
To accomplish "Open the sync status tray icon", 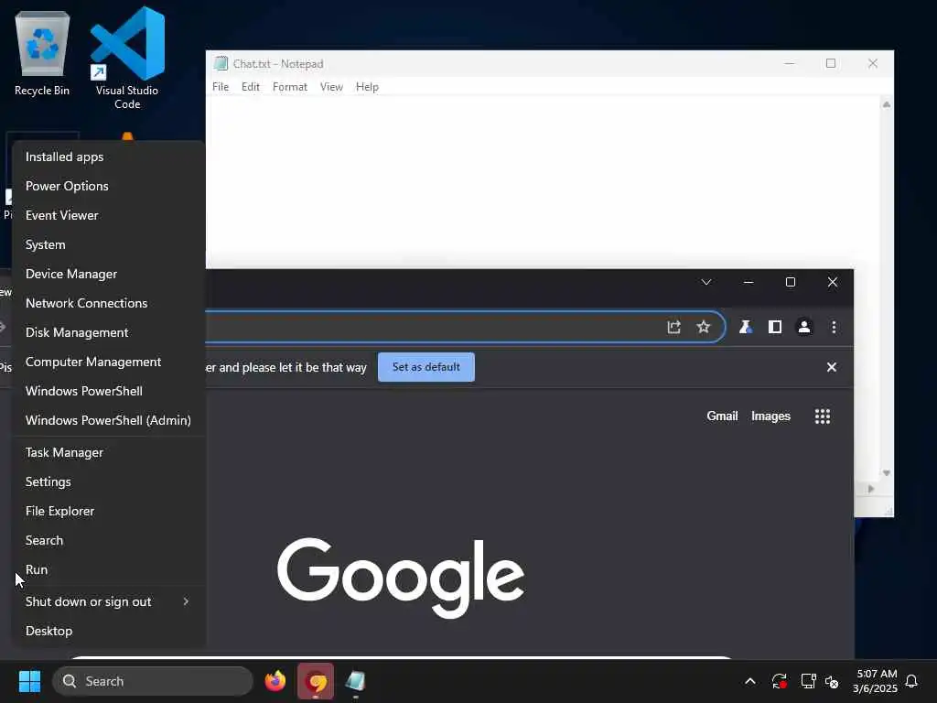I will [x=780, y=681].
